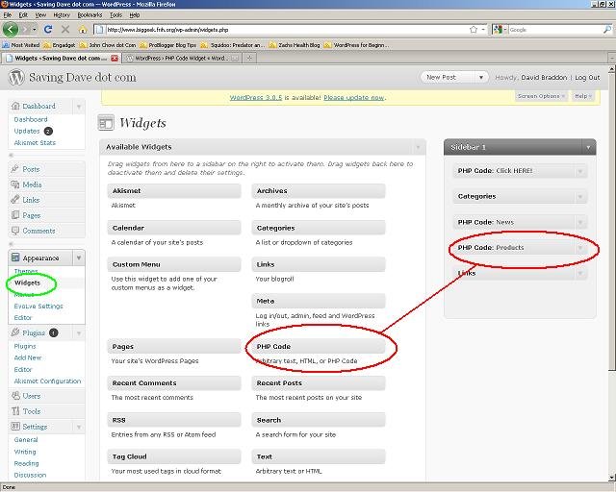The width and height of the screenshot is (616, 492).
Task: Collapse the Available Widgets panel arrow
Action: click(x=418, y=147)
